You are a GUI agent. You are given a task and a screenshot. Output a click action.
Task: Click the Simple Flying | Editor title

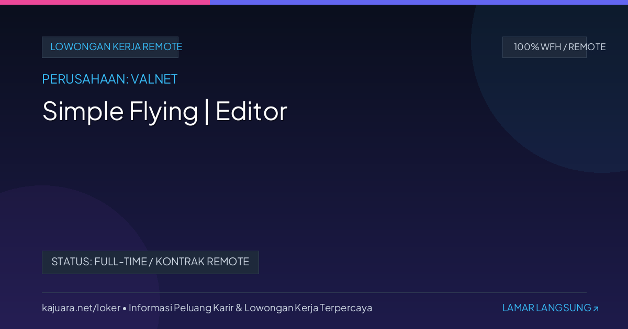coord(165,111)
